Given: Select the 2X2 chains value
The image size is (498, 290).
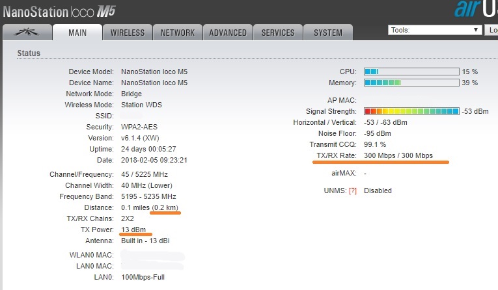Looking at the screenshot, I should pyautogui.click(x=128, y=218).
